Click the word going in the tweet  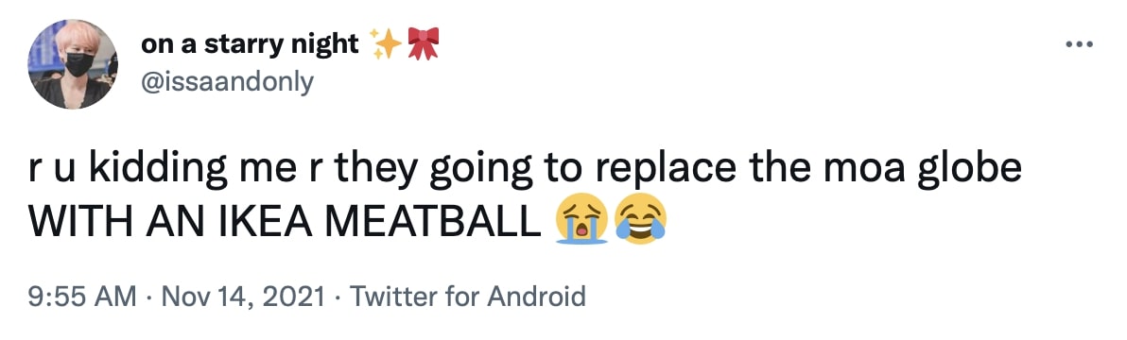(x=477, y=171)
